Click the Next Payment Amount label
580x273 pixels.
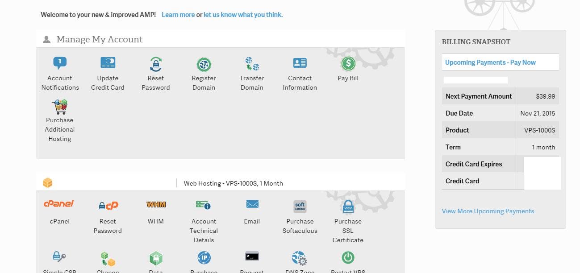click(479, 96)
